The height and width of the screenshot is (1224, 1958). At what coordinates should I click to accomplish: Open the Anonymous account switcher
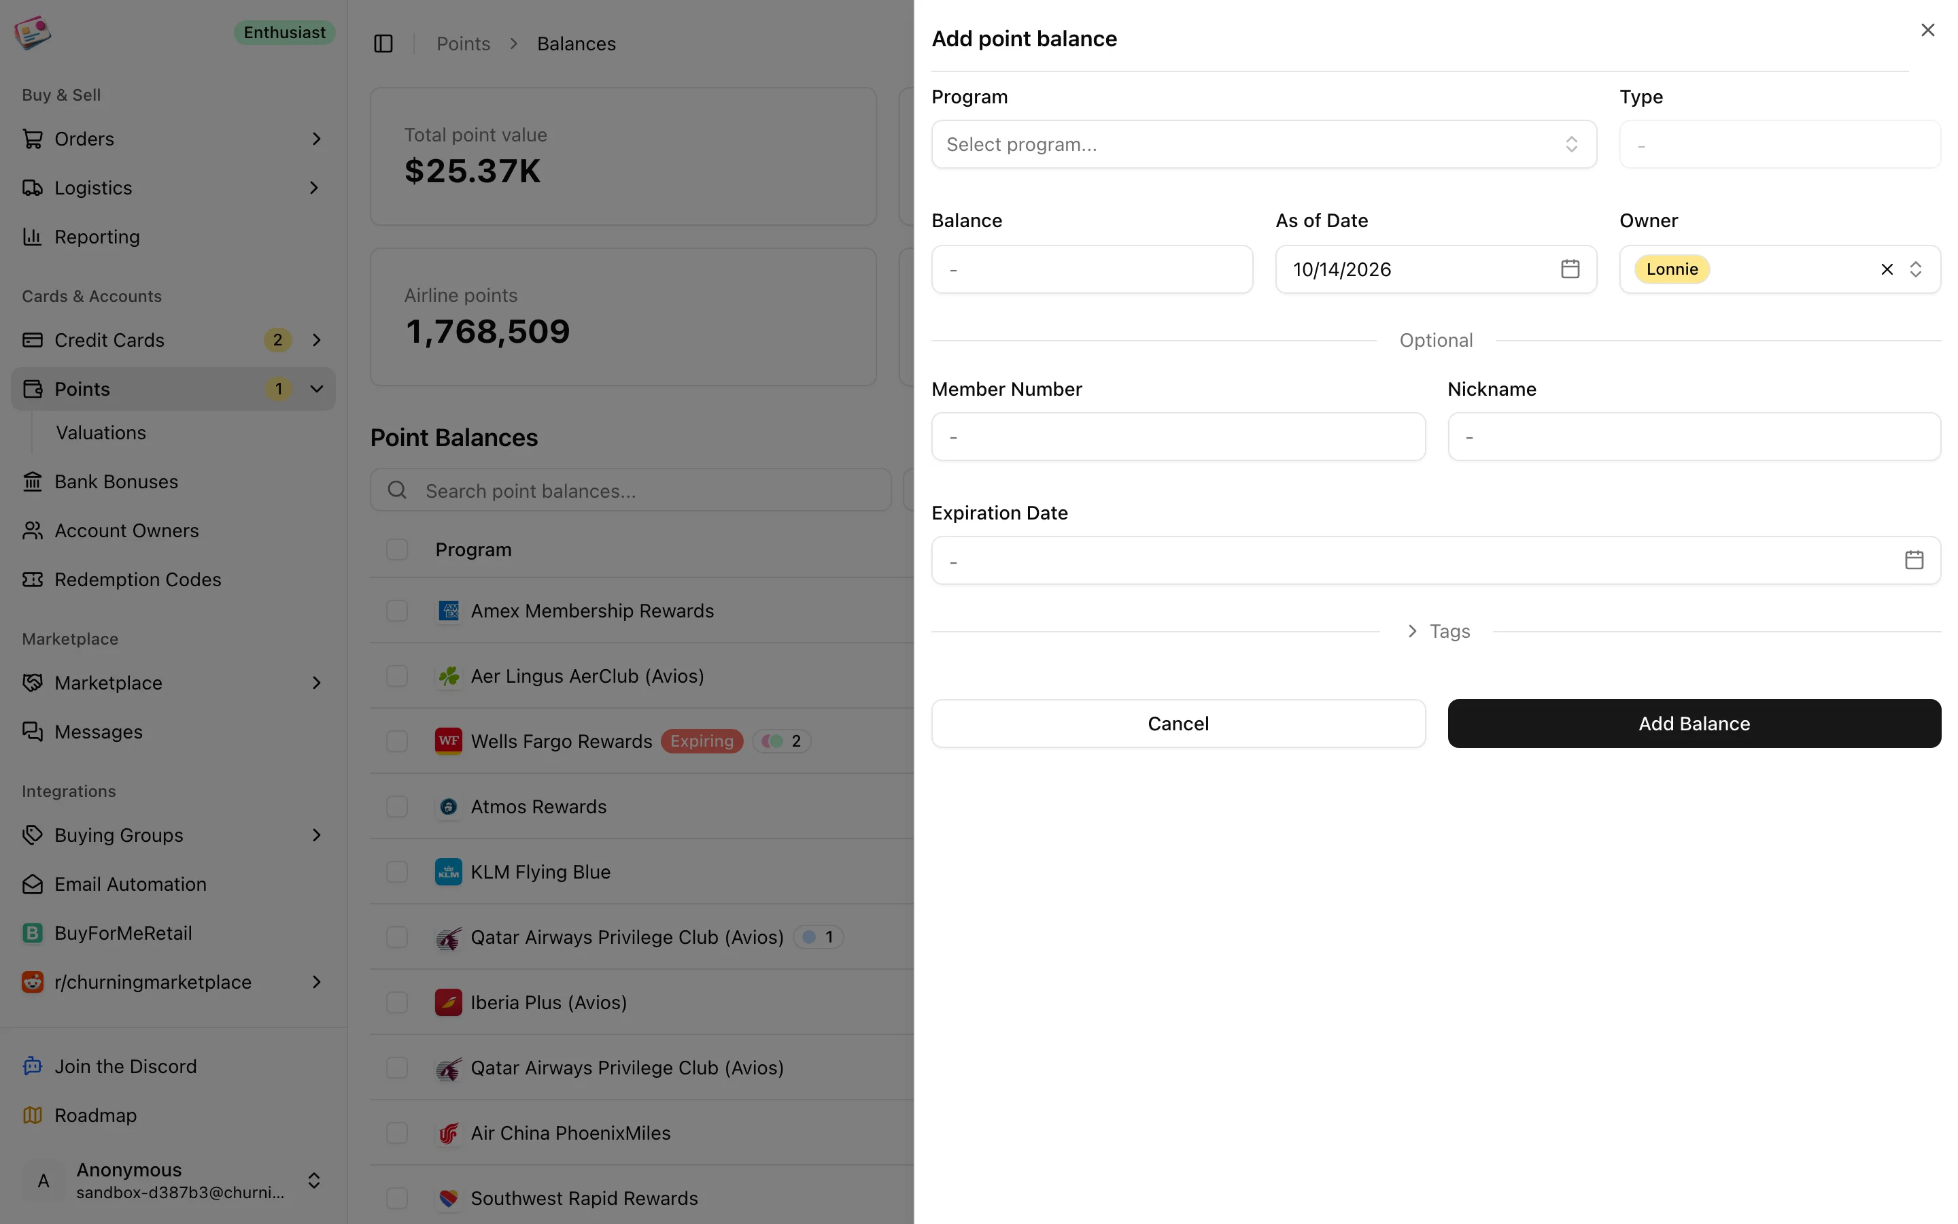[173, 1180]
